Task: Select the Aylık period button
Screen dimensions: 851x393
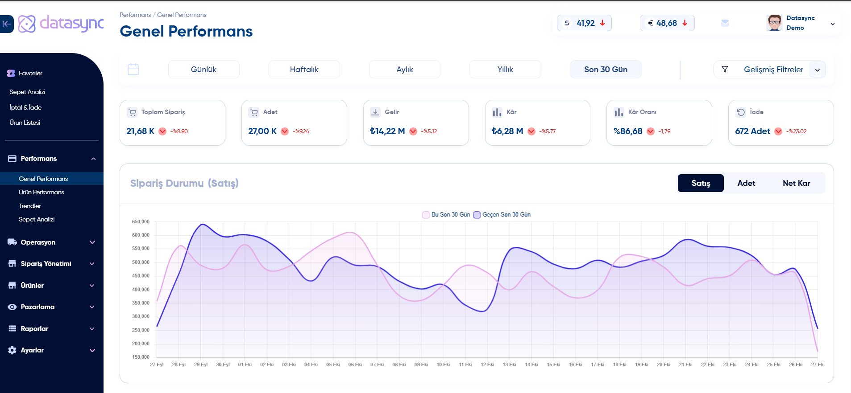Action: coord(404,70)
